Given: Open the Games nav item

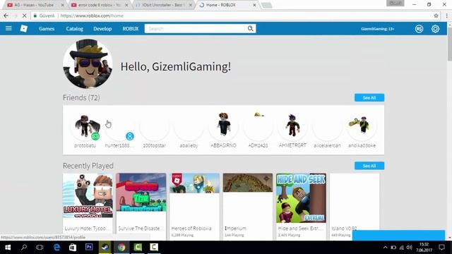Looking at the screenshot, I should coord(47,29).
